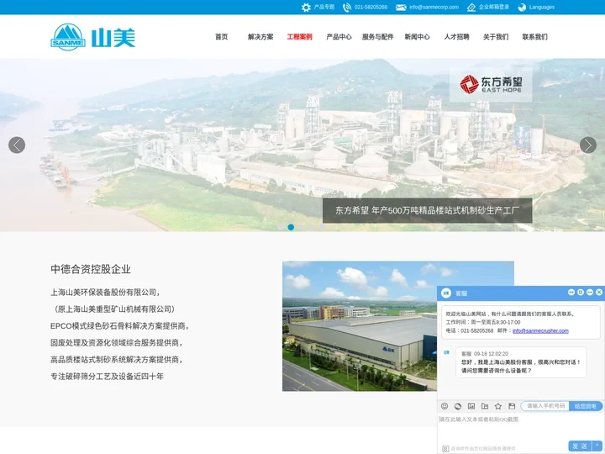The image size is (605, 454).
Task: Click the 客服 greeting message bubble
Action: coord(521,362)
